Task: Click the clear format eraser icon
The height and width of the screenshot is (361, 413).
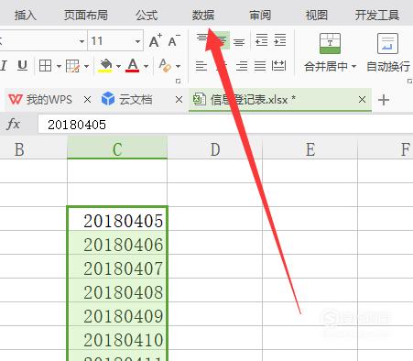Action: 165,65
